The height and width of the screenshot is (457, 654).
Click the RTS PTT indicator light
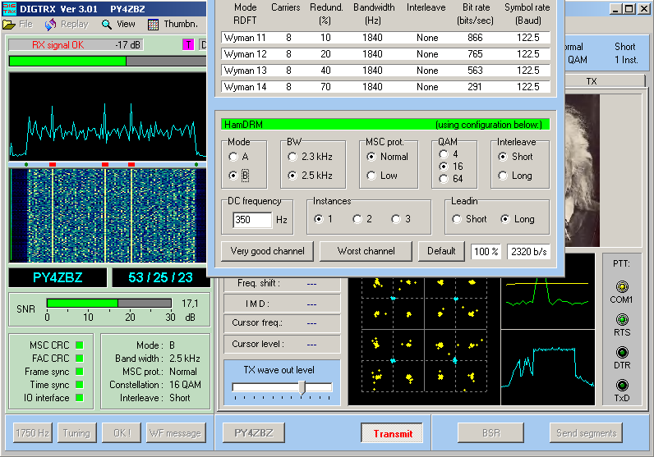622,319
